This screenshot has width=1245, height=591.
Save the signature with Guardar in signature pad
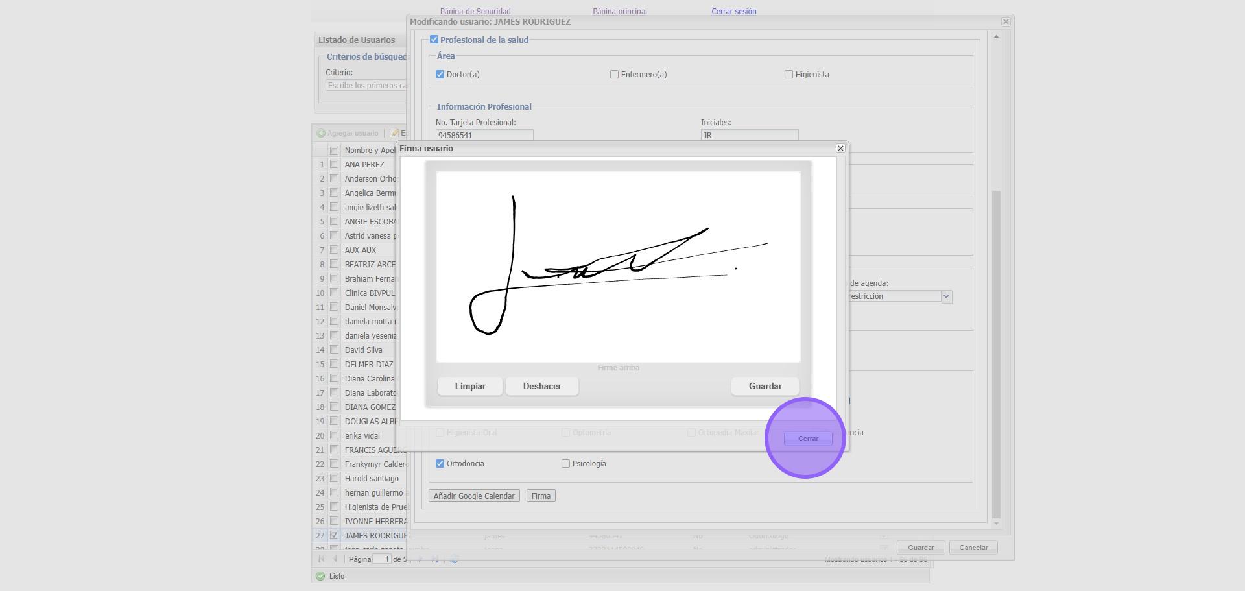click(x=765, y=386)
